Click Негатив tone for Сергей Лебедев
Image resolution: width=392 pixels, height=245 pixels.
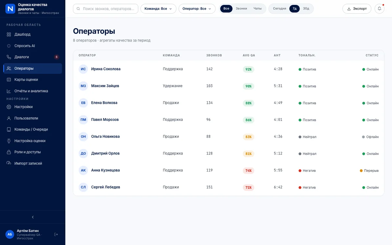pos(307,188)
